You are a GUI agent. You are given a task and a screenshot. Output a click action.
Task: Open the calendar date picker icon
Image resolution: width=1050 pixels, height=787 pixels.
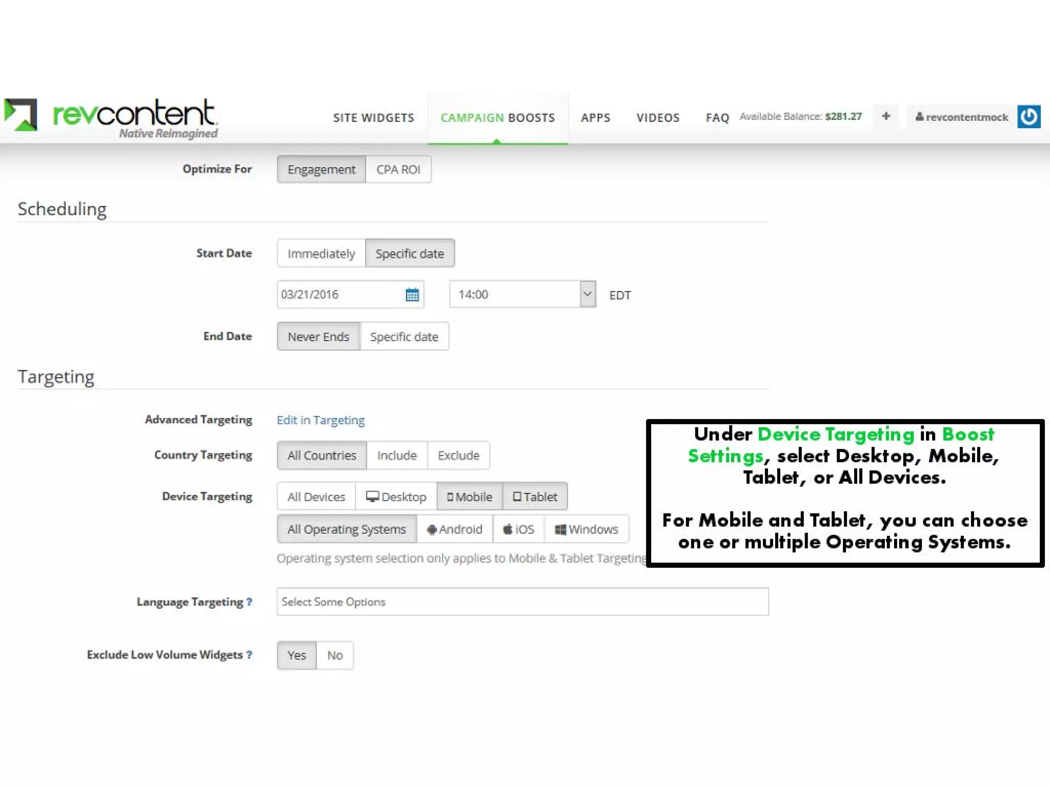tap(412, 295)
